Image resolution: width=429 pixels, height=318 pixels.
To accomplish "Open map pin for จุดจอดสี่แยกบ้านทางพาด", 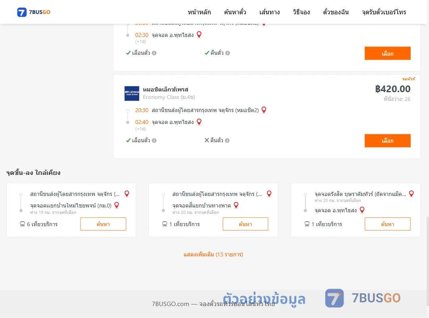I will pos(236,205).
